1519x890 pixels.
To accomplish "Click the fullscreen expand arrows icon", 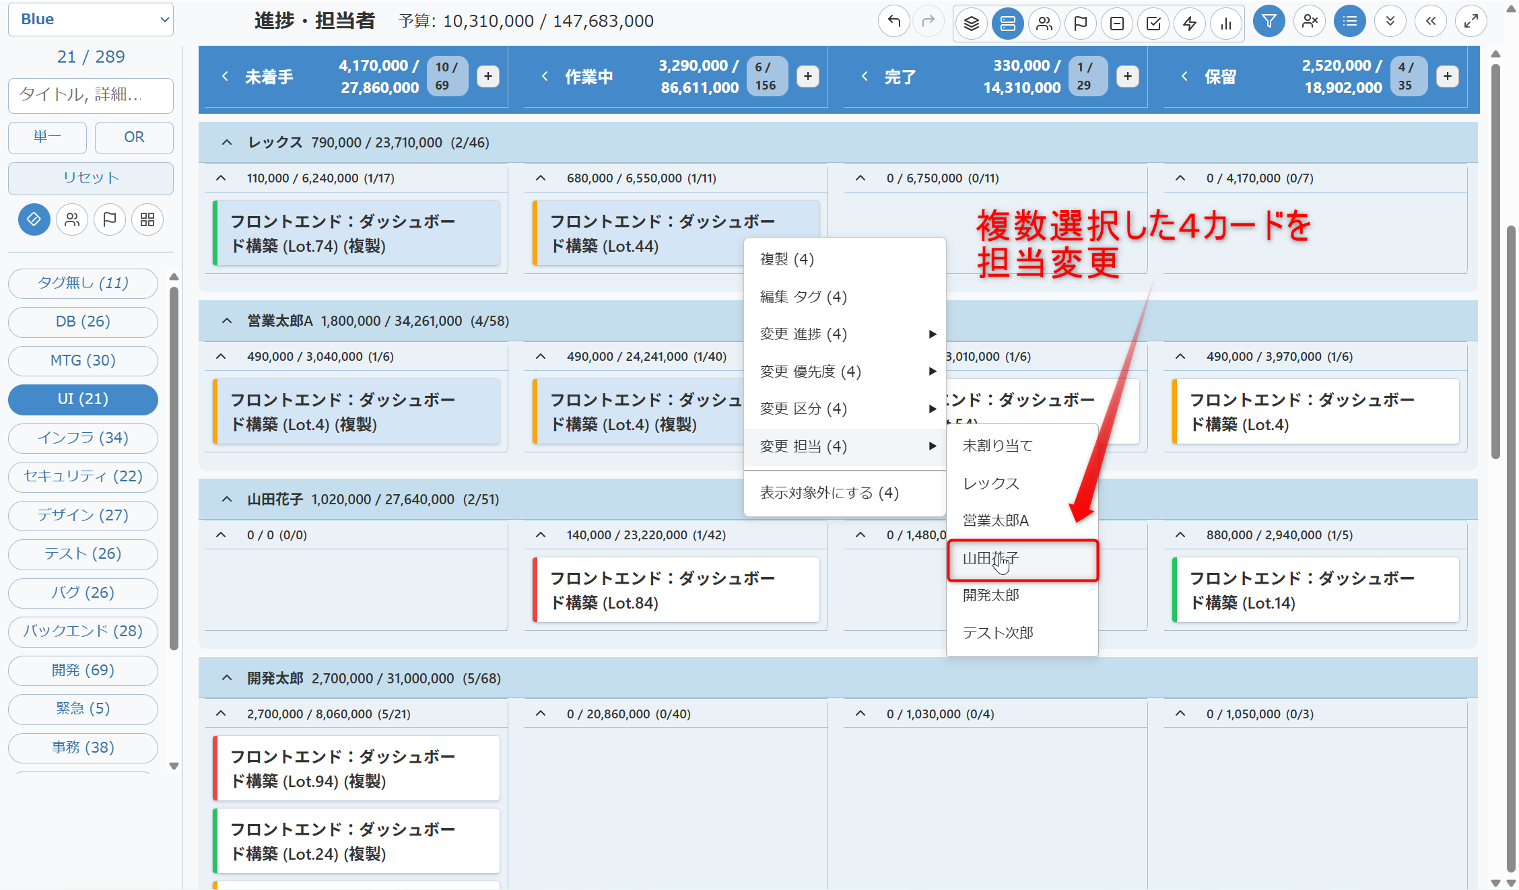I will tap(1471, 22).
